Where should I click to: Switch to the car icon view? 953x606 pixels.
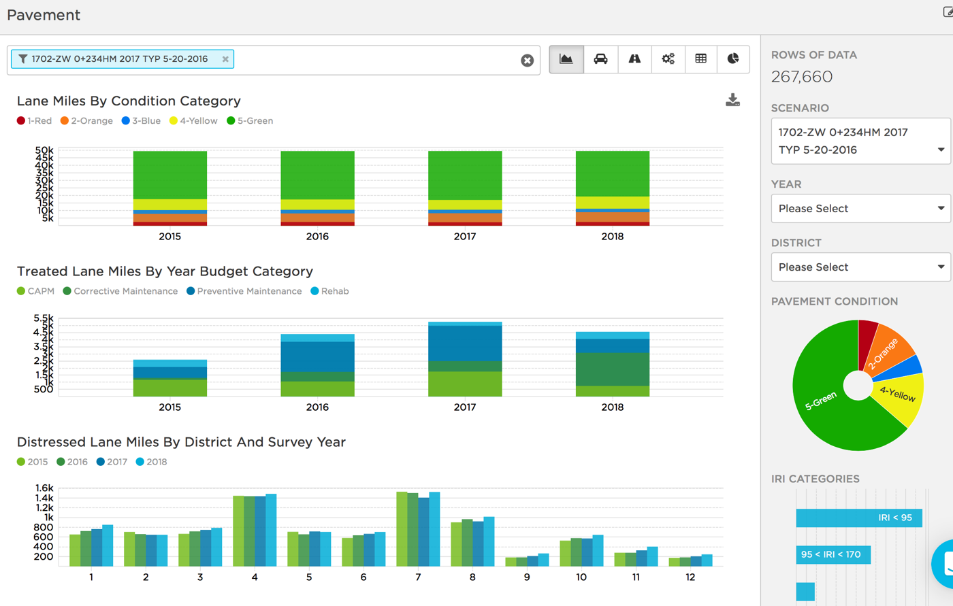click(x=600, y=59)
